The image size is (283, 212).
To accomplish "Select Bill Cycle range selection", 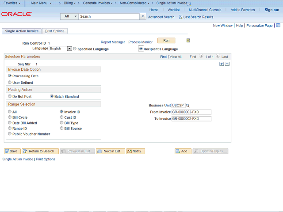I will click(10, 117).
